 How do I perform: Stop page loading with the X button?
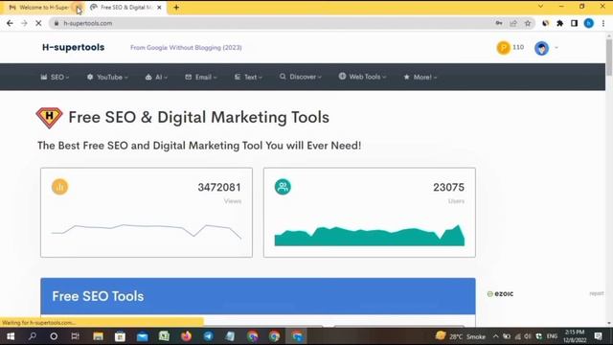pos(38,23)
